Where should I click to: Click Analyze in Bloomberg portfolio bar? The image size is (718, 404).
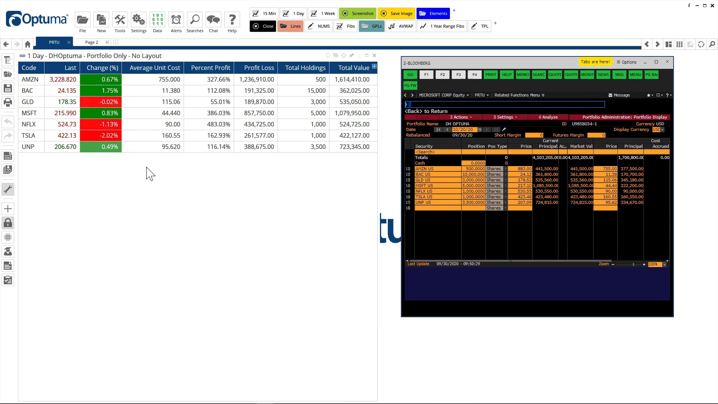pos(548,117)
